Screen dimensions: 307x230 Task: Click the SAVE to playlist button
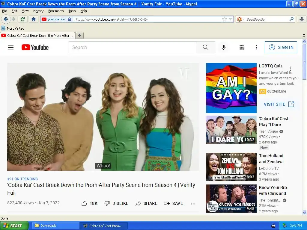click(x=174, y=203)
